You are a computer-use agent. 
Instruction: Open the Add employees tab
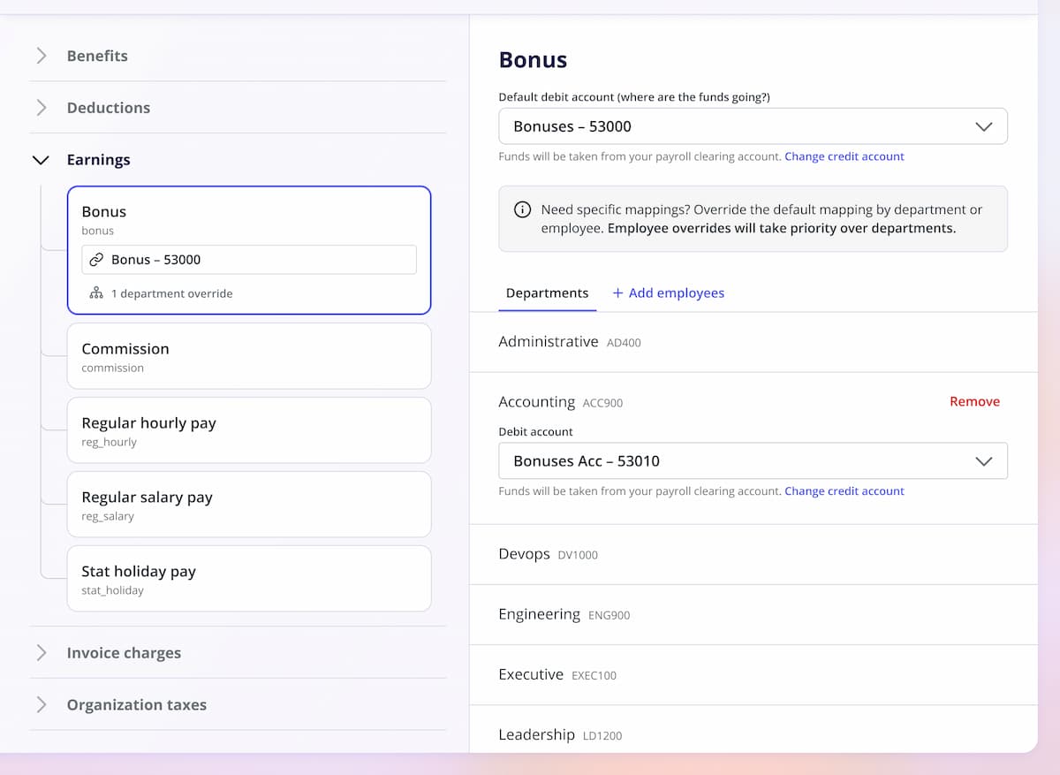[x=676, y=293]
